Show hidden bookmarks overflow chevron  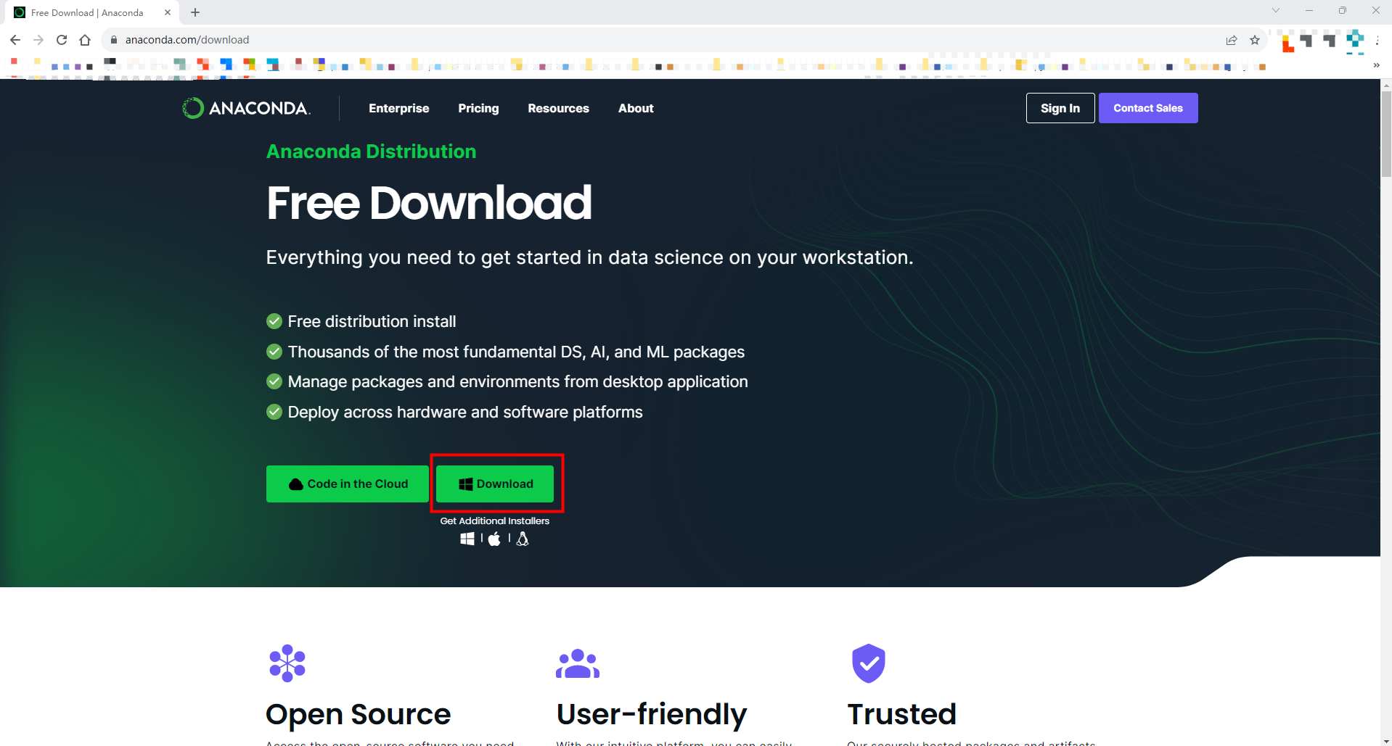(1376, 65)
